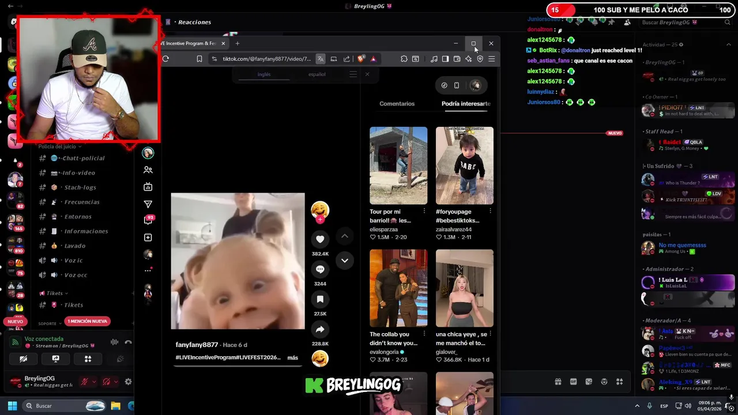Viewport: 738px width, 415px height.
Task: Open the Brave wallet icon
Action: 457,59
